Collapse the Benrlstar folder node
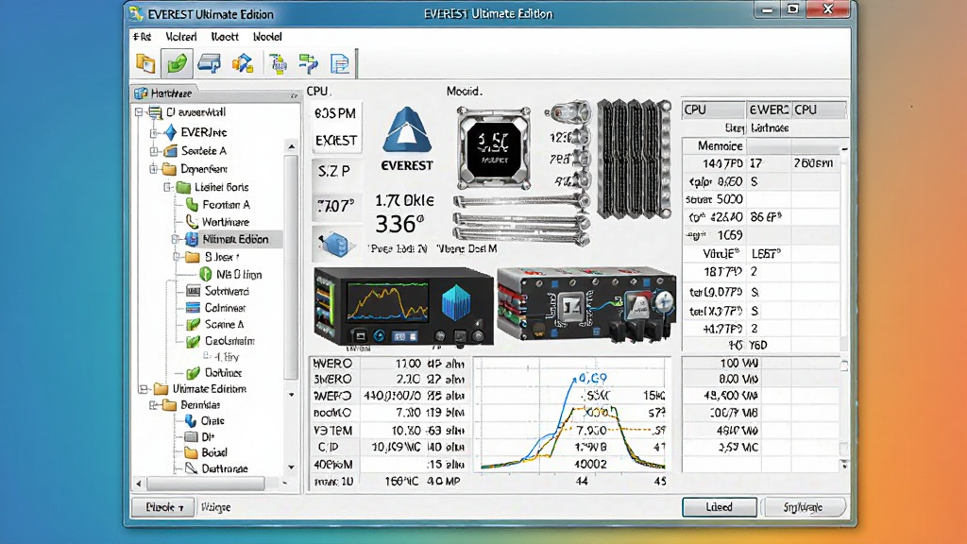This screenshot has width=967, height=544. [154, 404]
